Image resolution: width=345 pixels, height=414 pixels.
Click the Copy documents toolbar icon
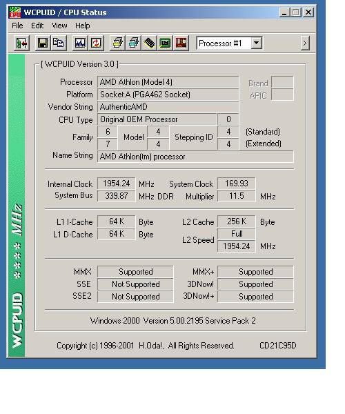click(59, 43)
